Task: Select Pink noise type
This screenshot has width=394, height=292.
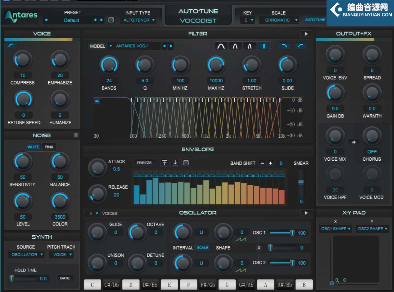Action: tap(49, 147)
